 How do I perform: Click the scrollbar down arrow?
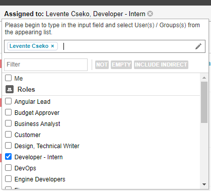(x=204, y=184)
